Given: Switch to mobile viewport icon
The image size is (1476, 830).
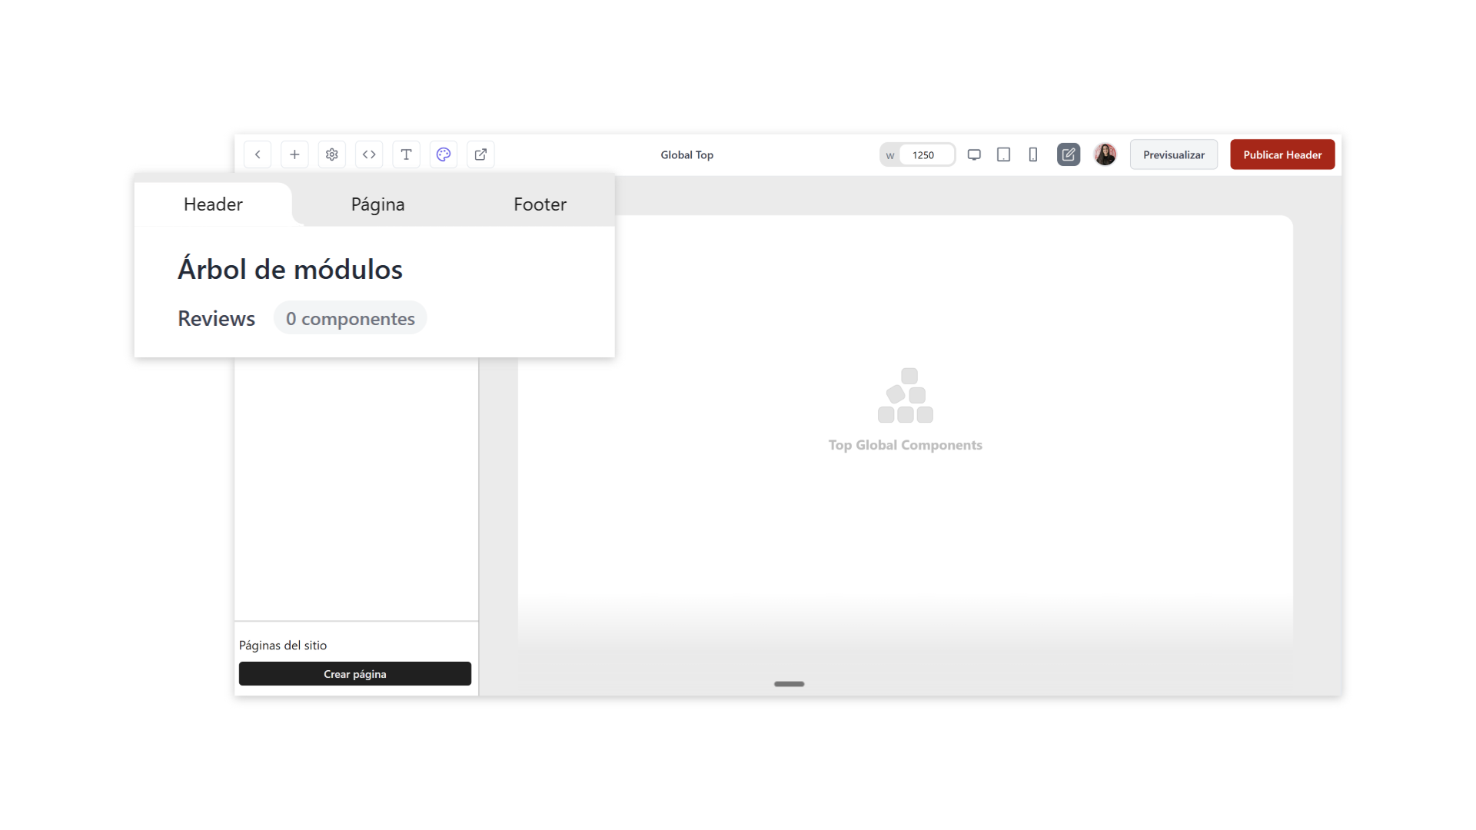Looking at the screenshot, I should 1033,154.
